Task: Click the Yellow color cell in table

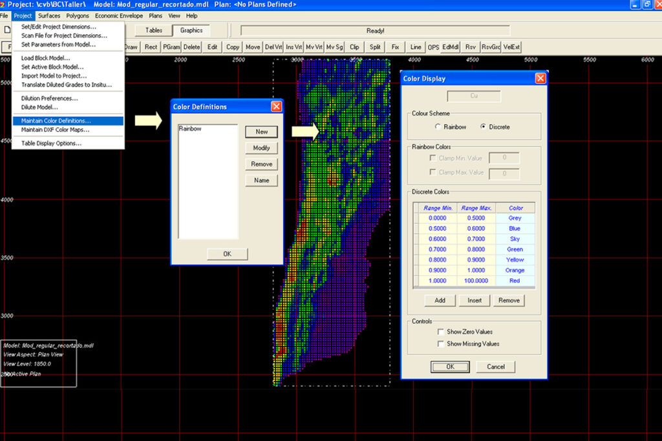Action: click(x=515, y=260)
